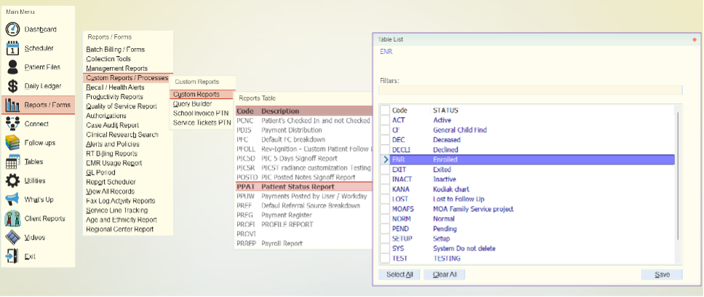Click the What's Up megaphone icon
This screenshot has height=297, width=704.
click(x=12, y=199)
